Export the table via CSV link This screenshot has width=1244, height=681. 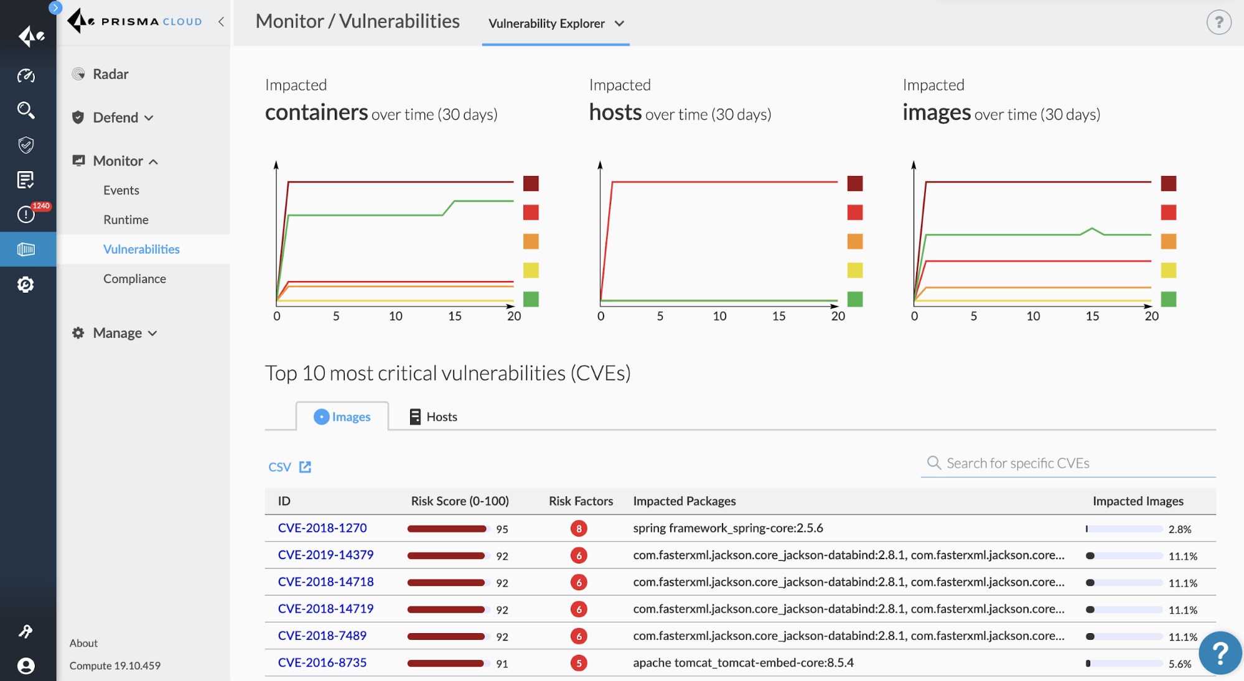coord(279,467)
